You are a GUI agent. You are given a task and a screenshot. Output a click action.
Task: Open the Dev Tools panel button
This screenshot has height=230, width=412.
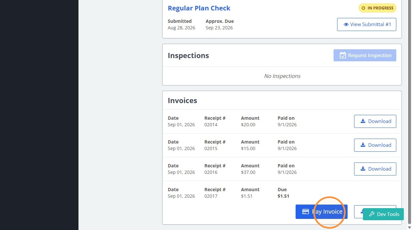coord(383,214)
